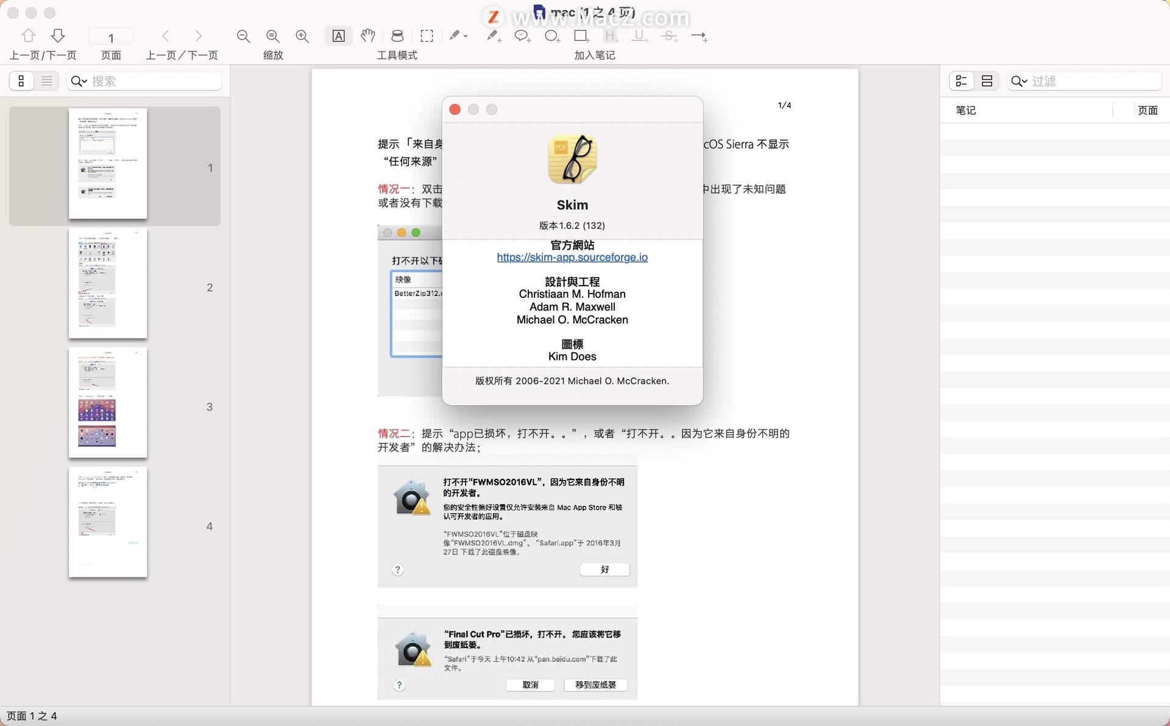The width and height of the screenshot is (1170, 726).
Task: Select page 4 thumbnail
Action: (108, 521)
